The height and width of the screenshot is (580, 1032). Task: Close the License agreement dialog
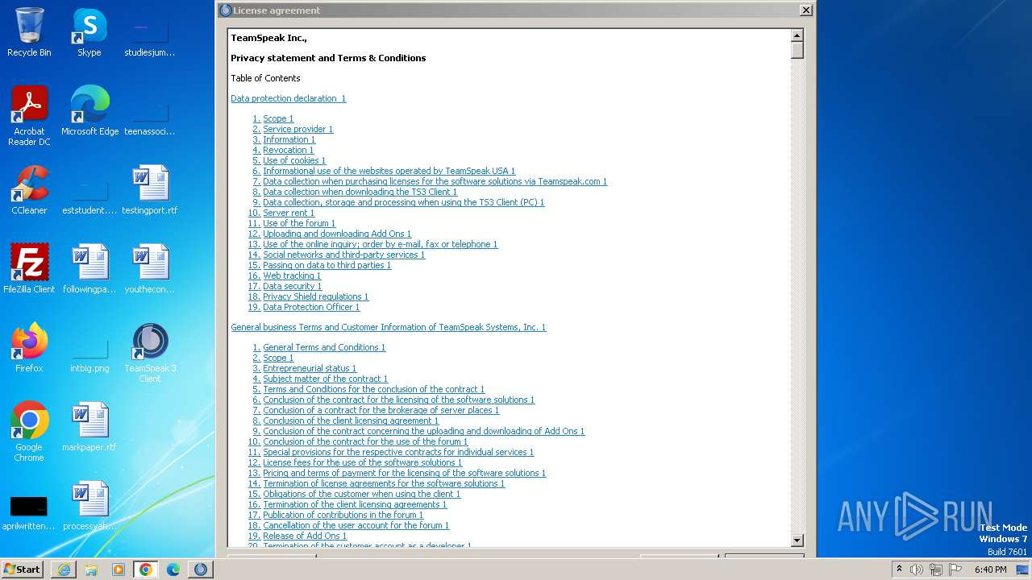(805, 10)
